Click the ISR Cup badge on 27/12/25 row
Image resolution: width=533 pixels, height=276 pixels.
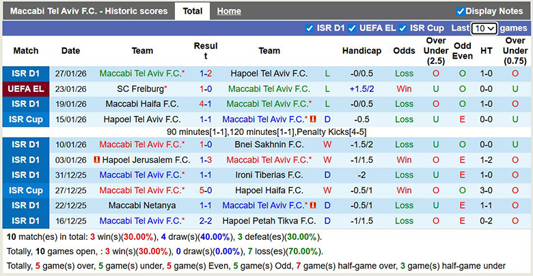tap(26, 190)
